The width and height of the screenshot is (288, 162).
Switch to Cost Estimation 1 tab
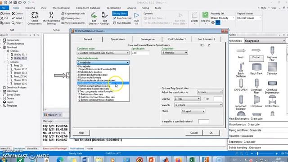177,39
